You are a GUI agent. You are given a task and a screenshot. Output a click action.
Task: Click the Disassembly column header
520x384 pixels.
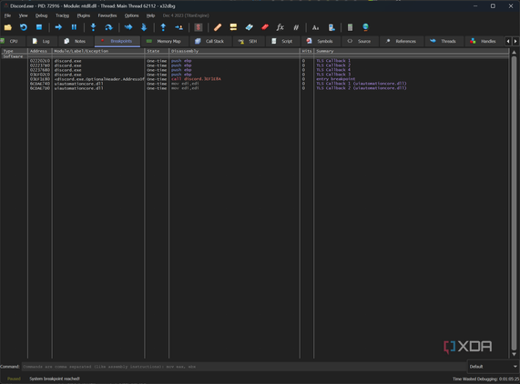coord(234,51)
